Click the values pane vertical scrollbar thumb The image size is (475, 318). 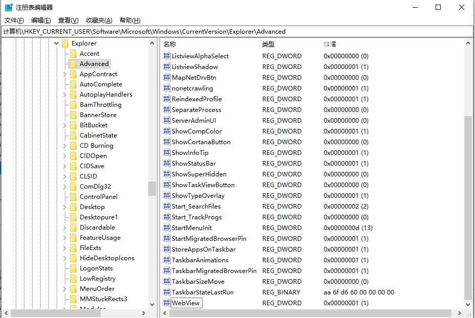[468, 207]
